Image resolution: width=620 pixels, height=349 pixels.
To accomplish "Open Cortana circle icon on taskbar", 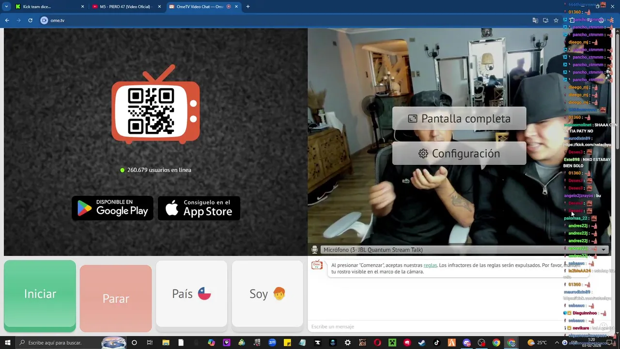I will [x=134, y=343].
